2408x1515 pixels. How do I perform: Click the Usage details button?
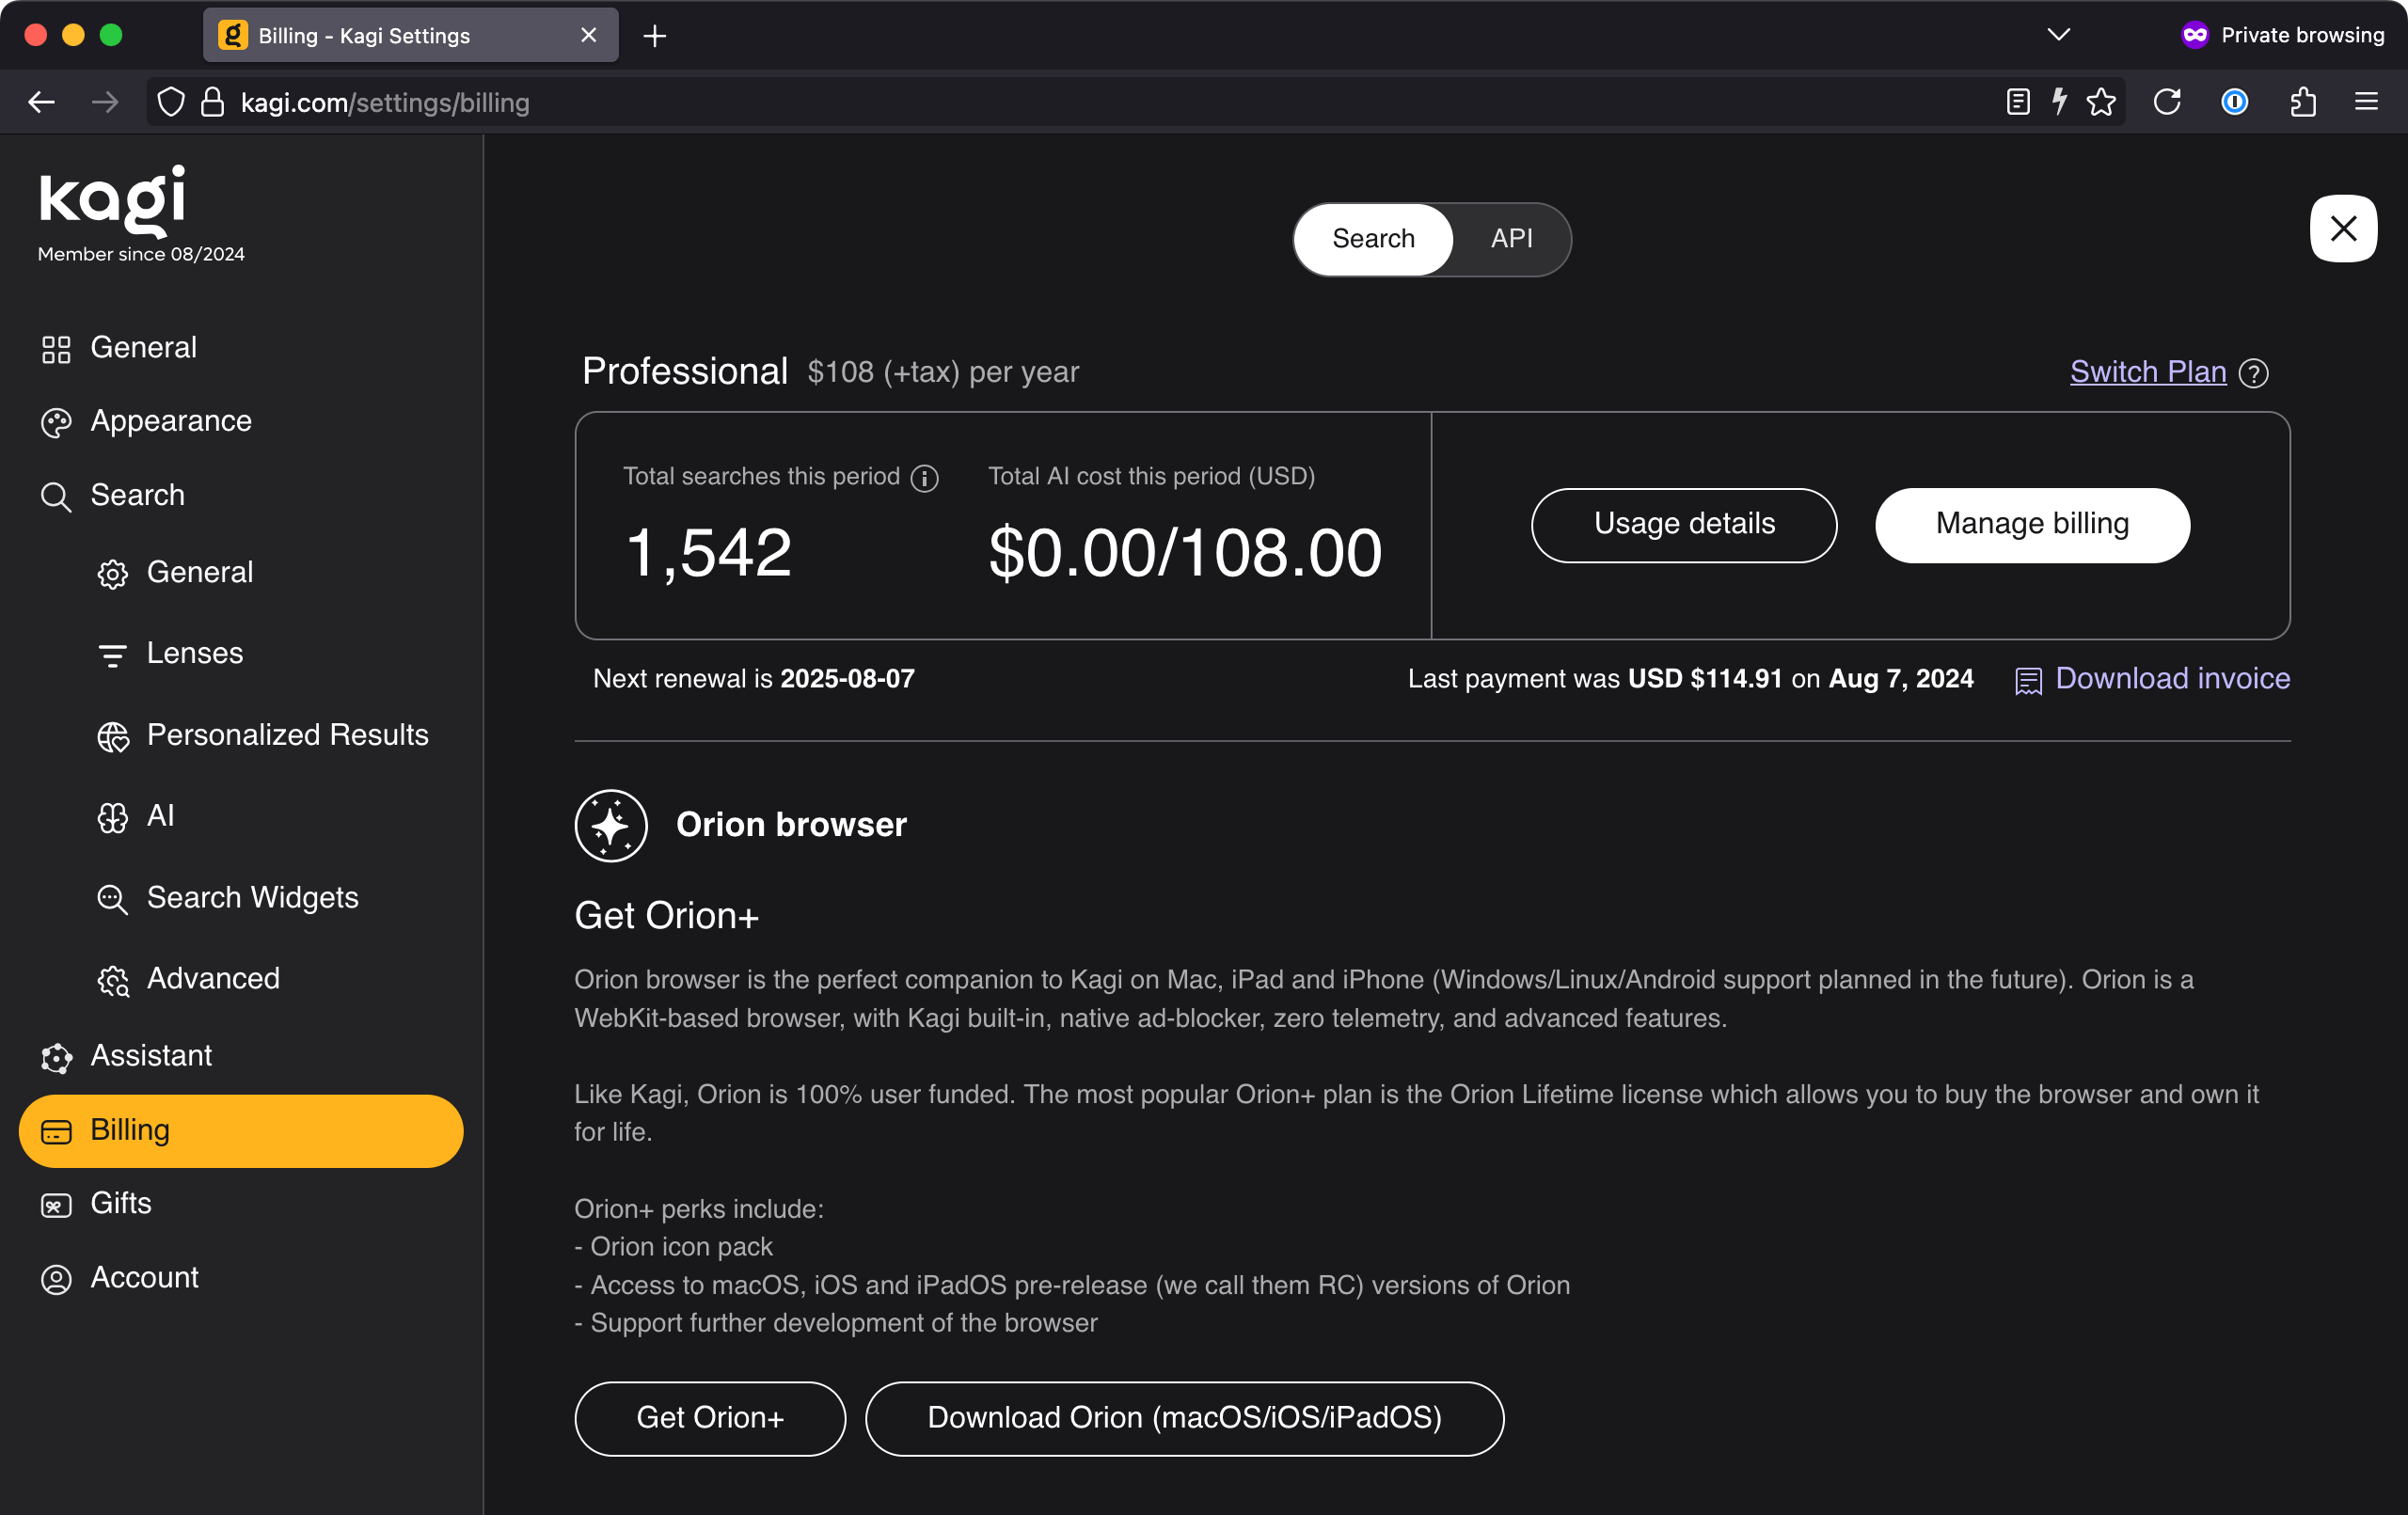[x=1683, y=525]
